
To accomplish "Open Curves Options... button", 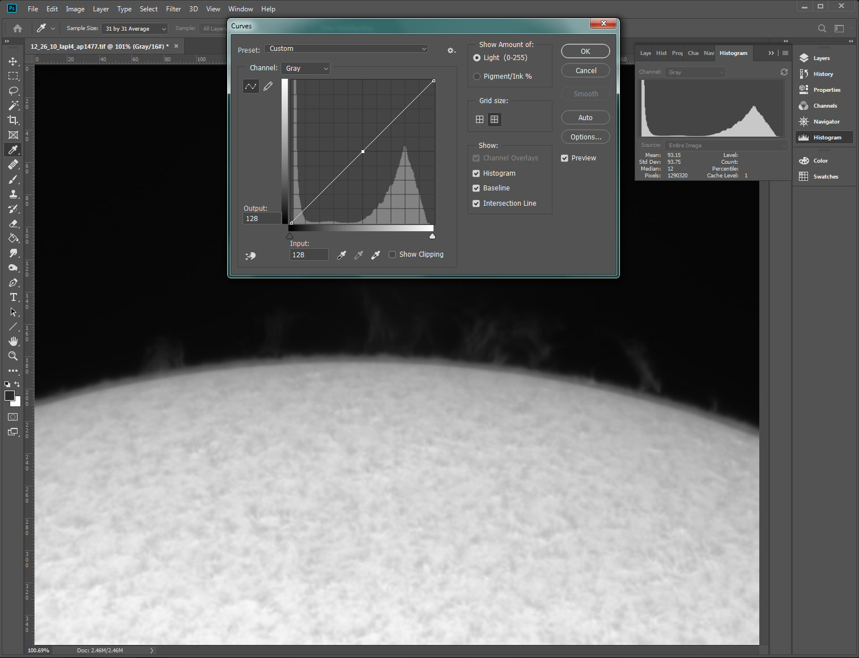I will (585, 137).
